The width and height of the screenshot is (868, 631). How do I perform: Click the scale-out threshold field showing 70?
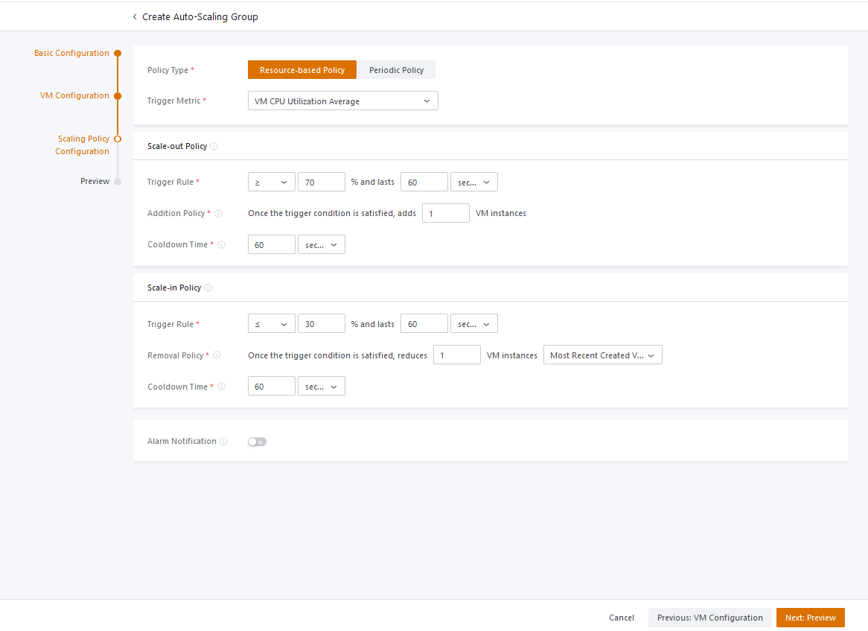point(321,183)
